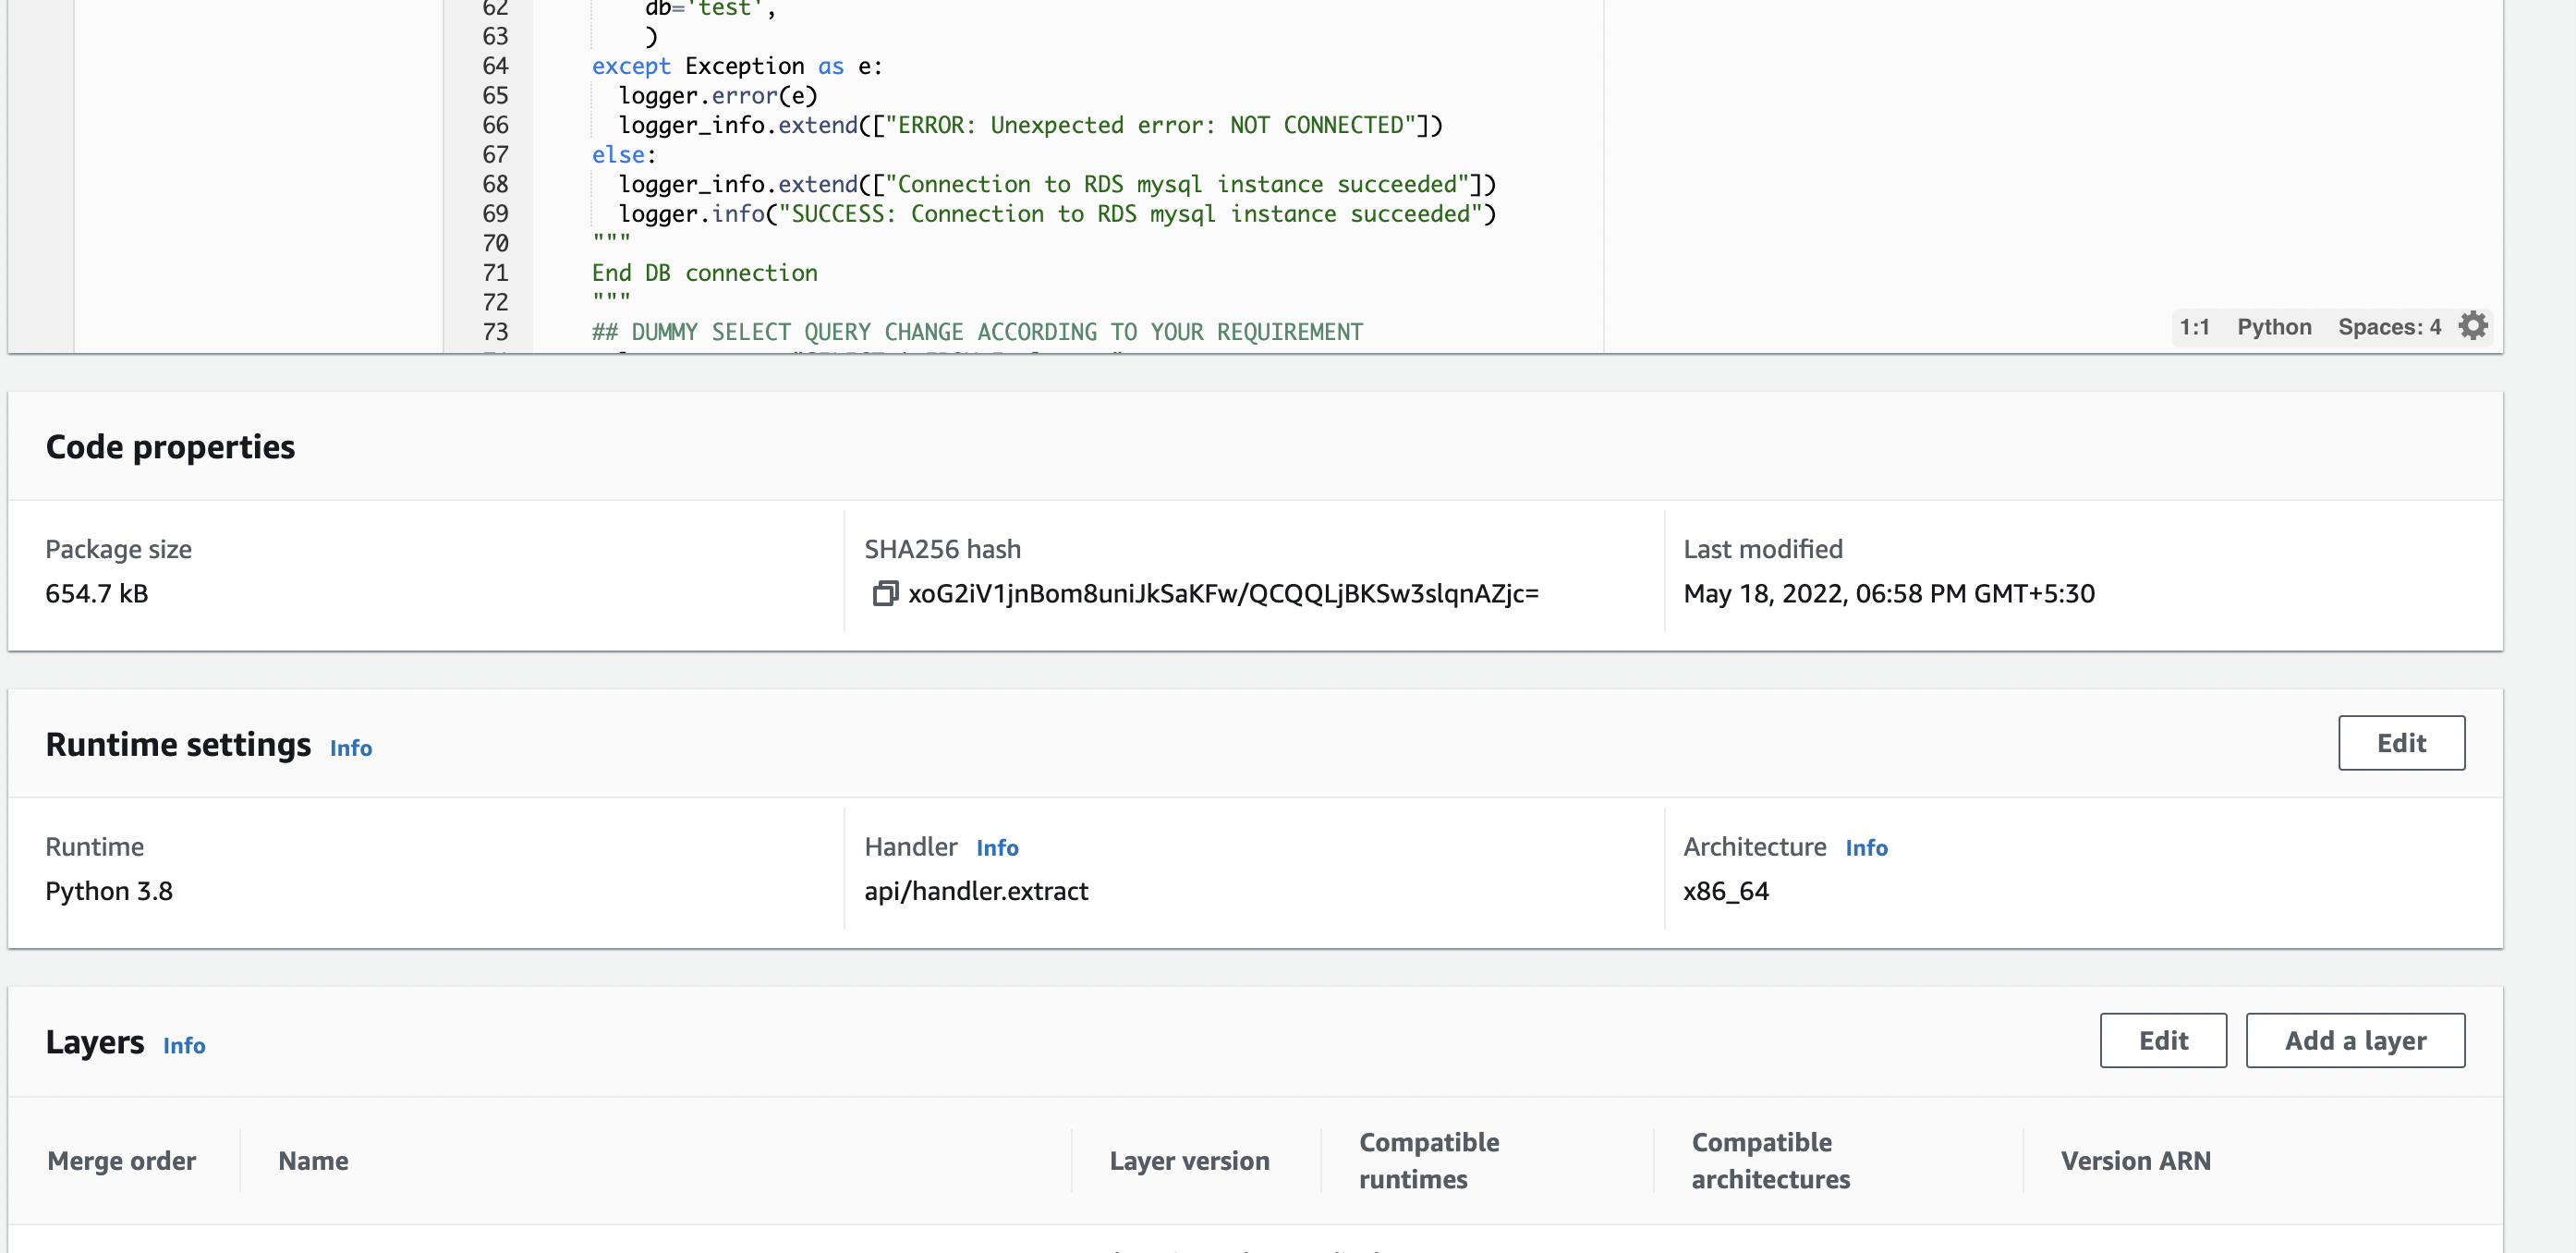2576x1253 pixels.
Task: Click the Compatible runtimes column header
Action: (1429, 1160)
